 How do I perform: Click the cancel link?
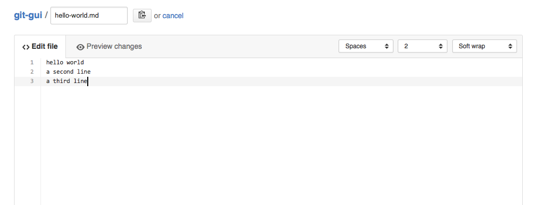pos(173,16)
